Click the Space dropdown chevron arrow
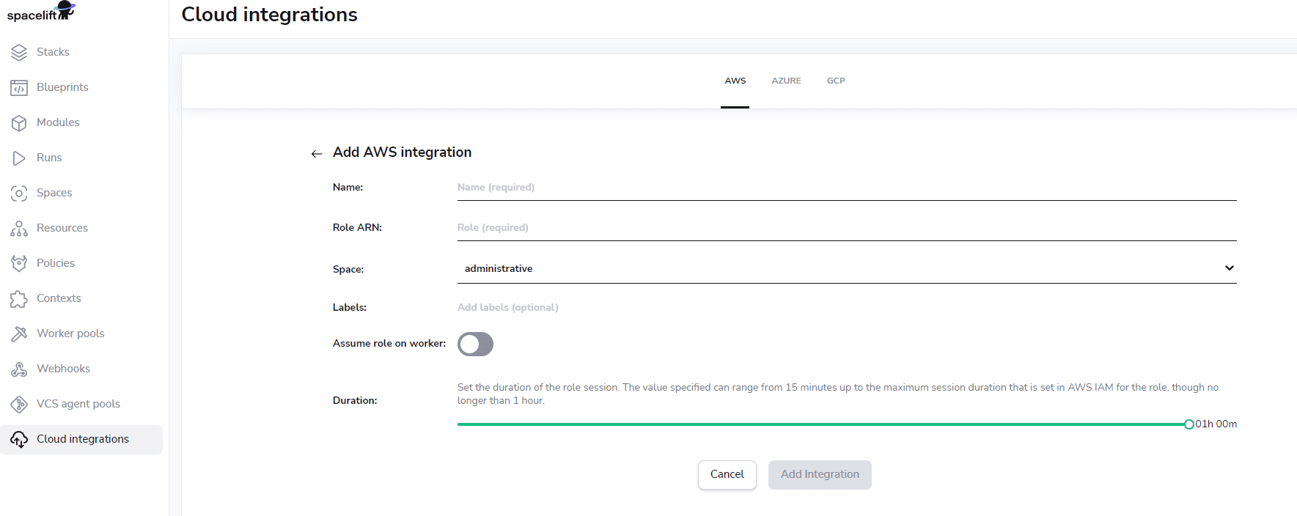Screen dimensions: 1297x516 tap(1230, 268)
